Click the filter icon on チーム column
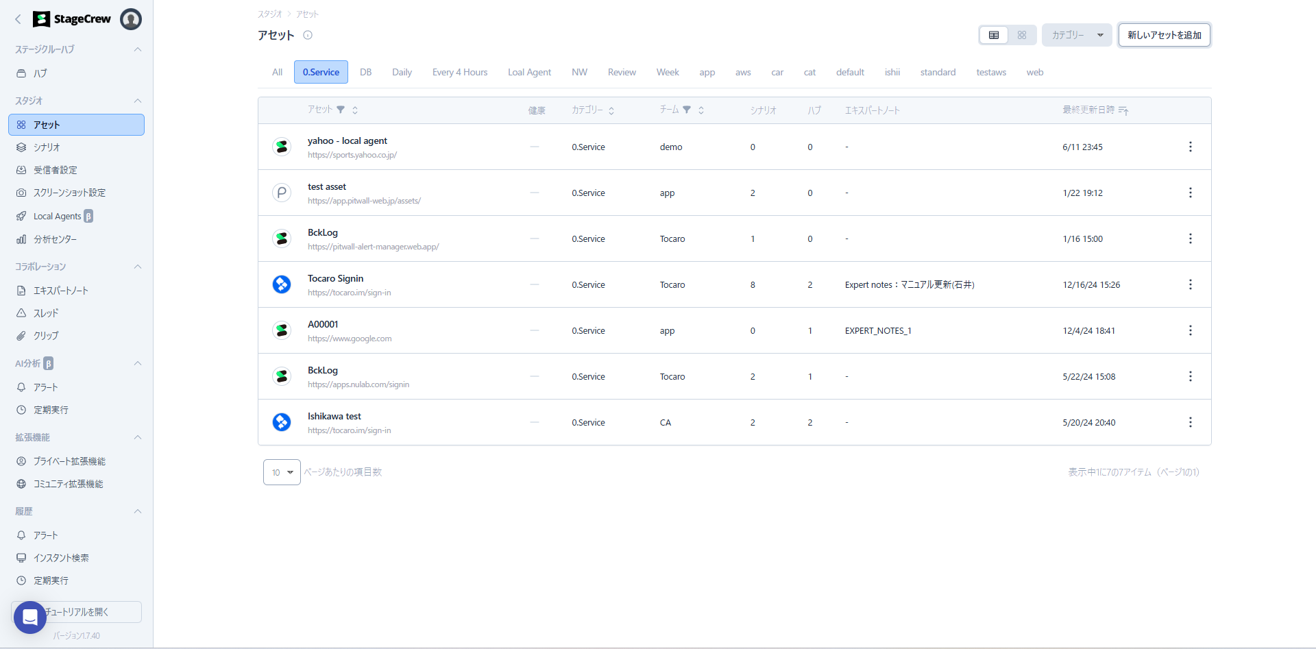This screenshot has width=1316, height=649. click(687, 110)
